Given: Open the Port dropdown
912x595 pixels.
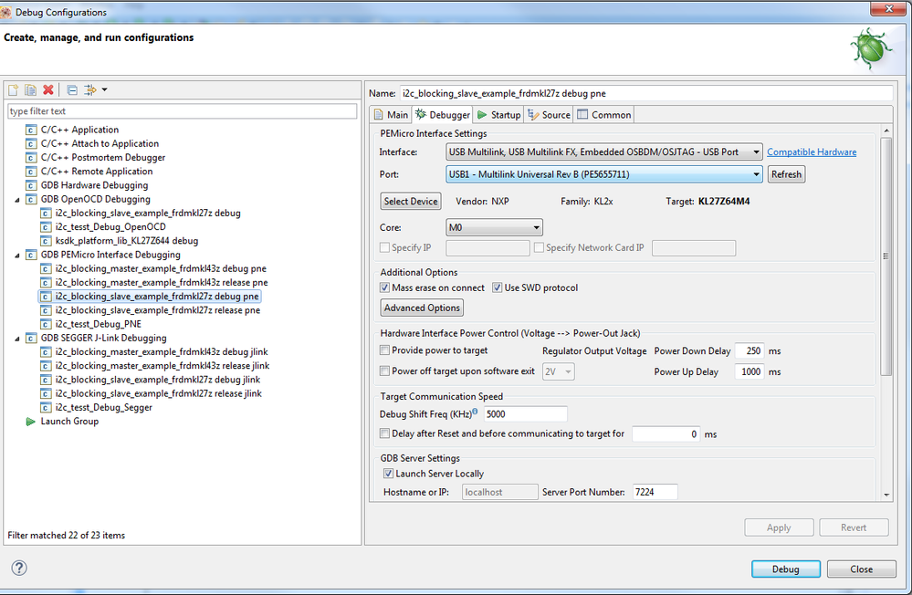Looking at the screenshot, I should click(603, 174).
